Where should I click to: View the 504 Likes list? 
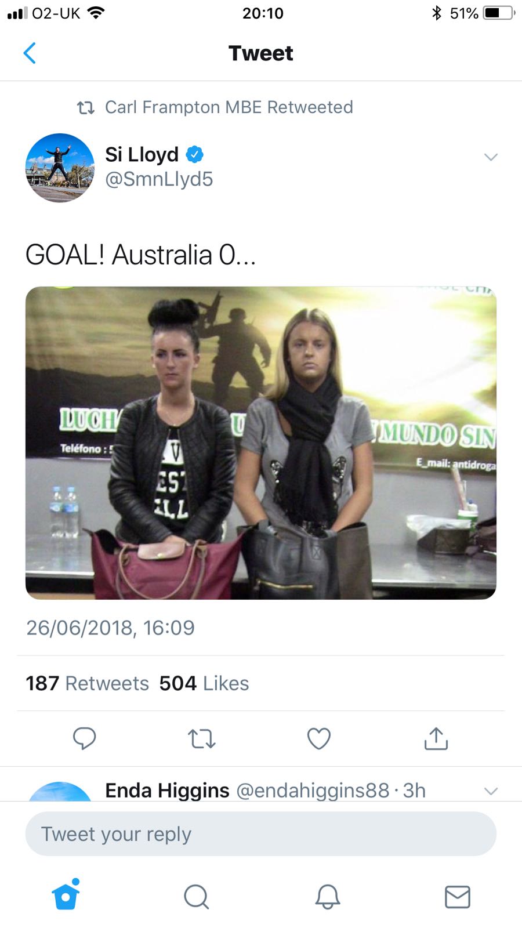tap(204, 683)
